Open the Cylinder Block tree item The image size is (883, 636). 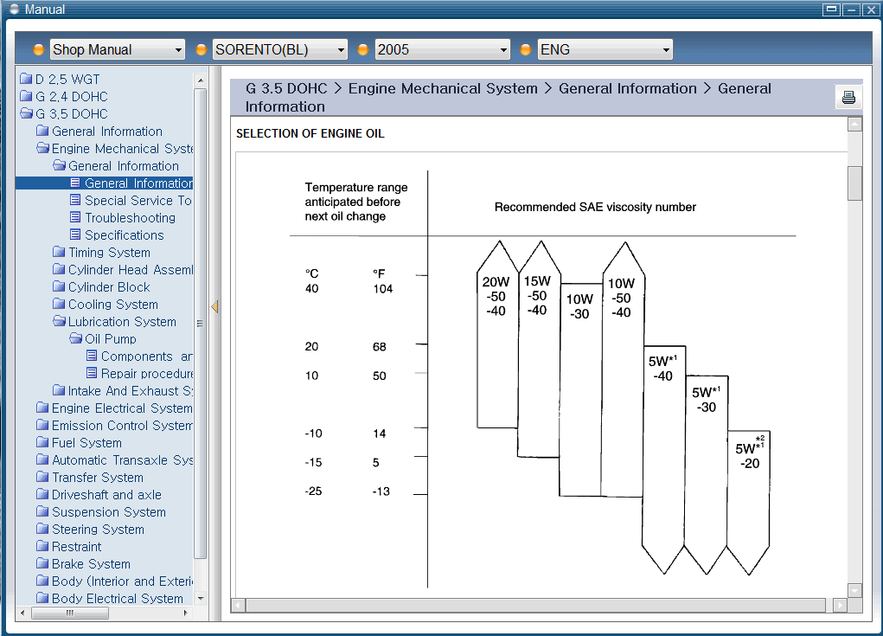pos(109,287)
